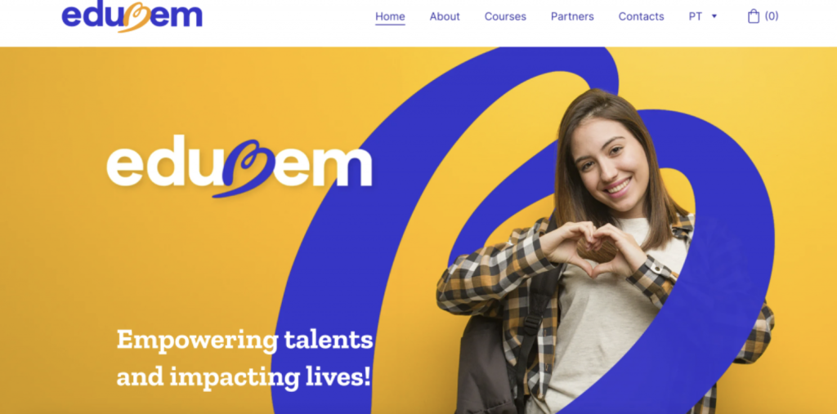Open the Partners page
The width and height of the screenshot is (837, 414).
[572, 16]
